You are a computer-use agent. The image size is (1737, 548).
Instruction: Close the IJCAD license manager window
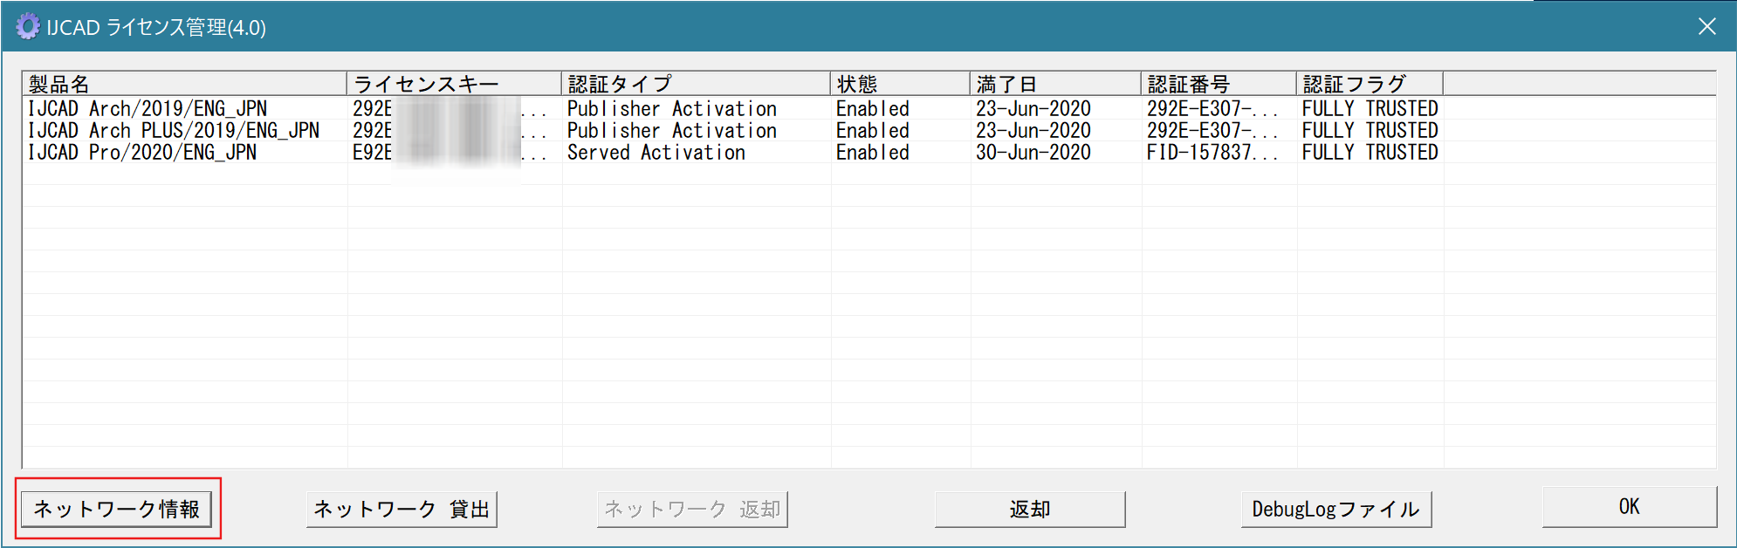[1707, 27]
